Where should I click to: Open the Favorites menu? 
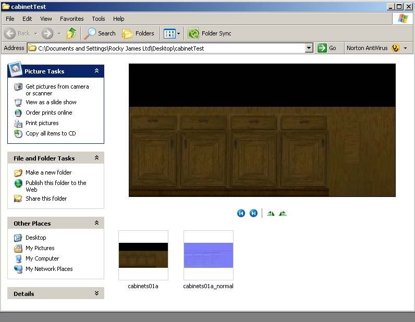tap(71, 19)
